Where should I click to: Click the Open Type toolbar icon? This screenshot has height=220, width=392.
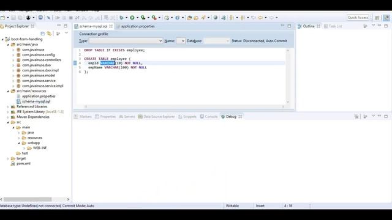click(x=189, y=18)
